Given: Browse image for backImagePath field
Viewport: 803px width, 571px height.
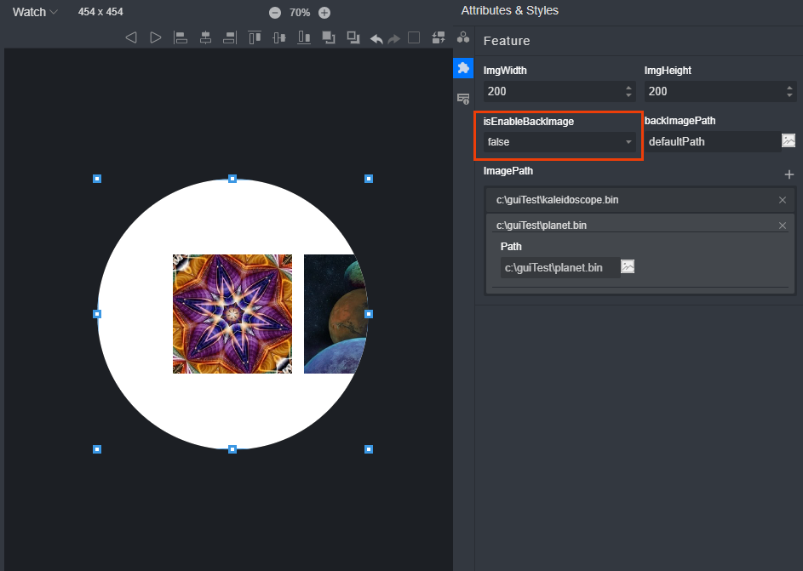Looking at the screenshot, I should point(789,141).
